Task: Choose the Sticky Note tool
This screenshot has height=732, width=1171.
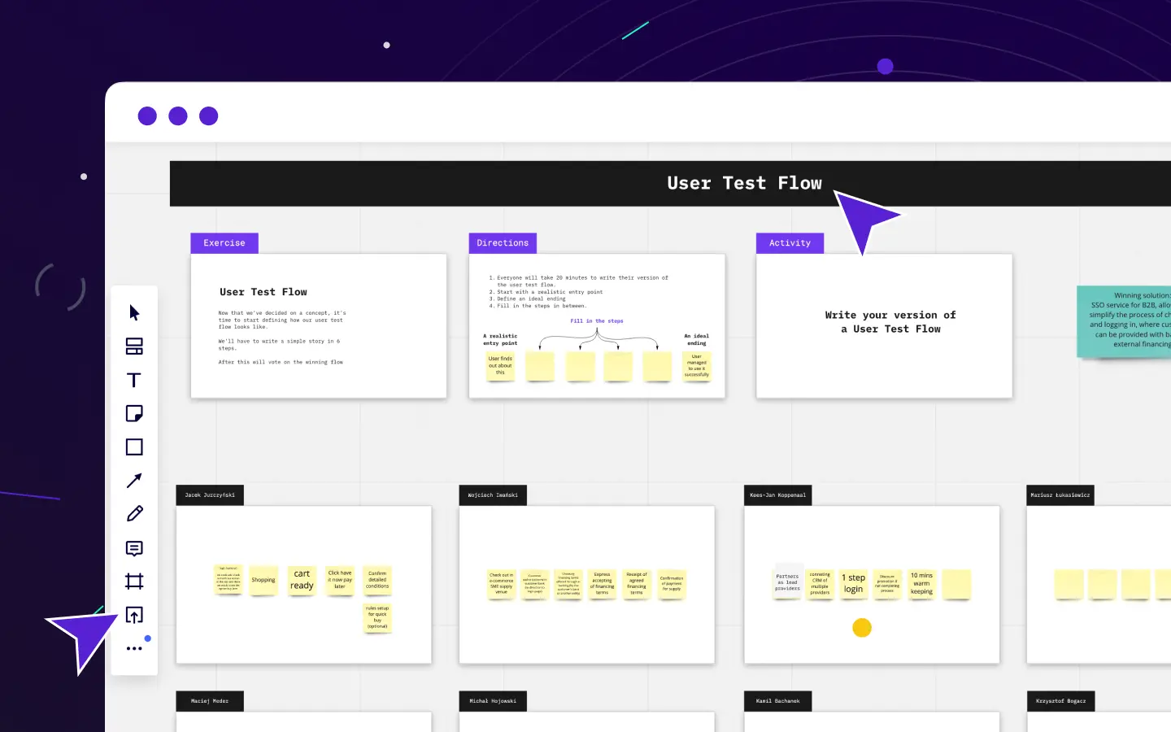Action: [x=134, y=413]
